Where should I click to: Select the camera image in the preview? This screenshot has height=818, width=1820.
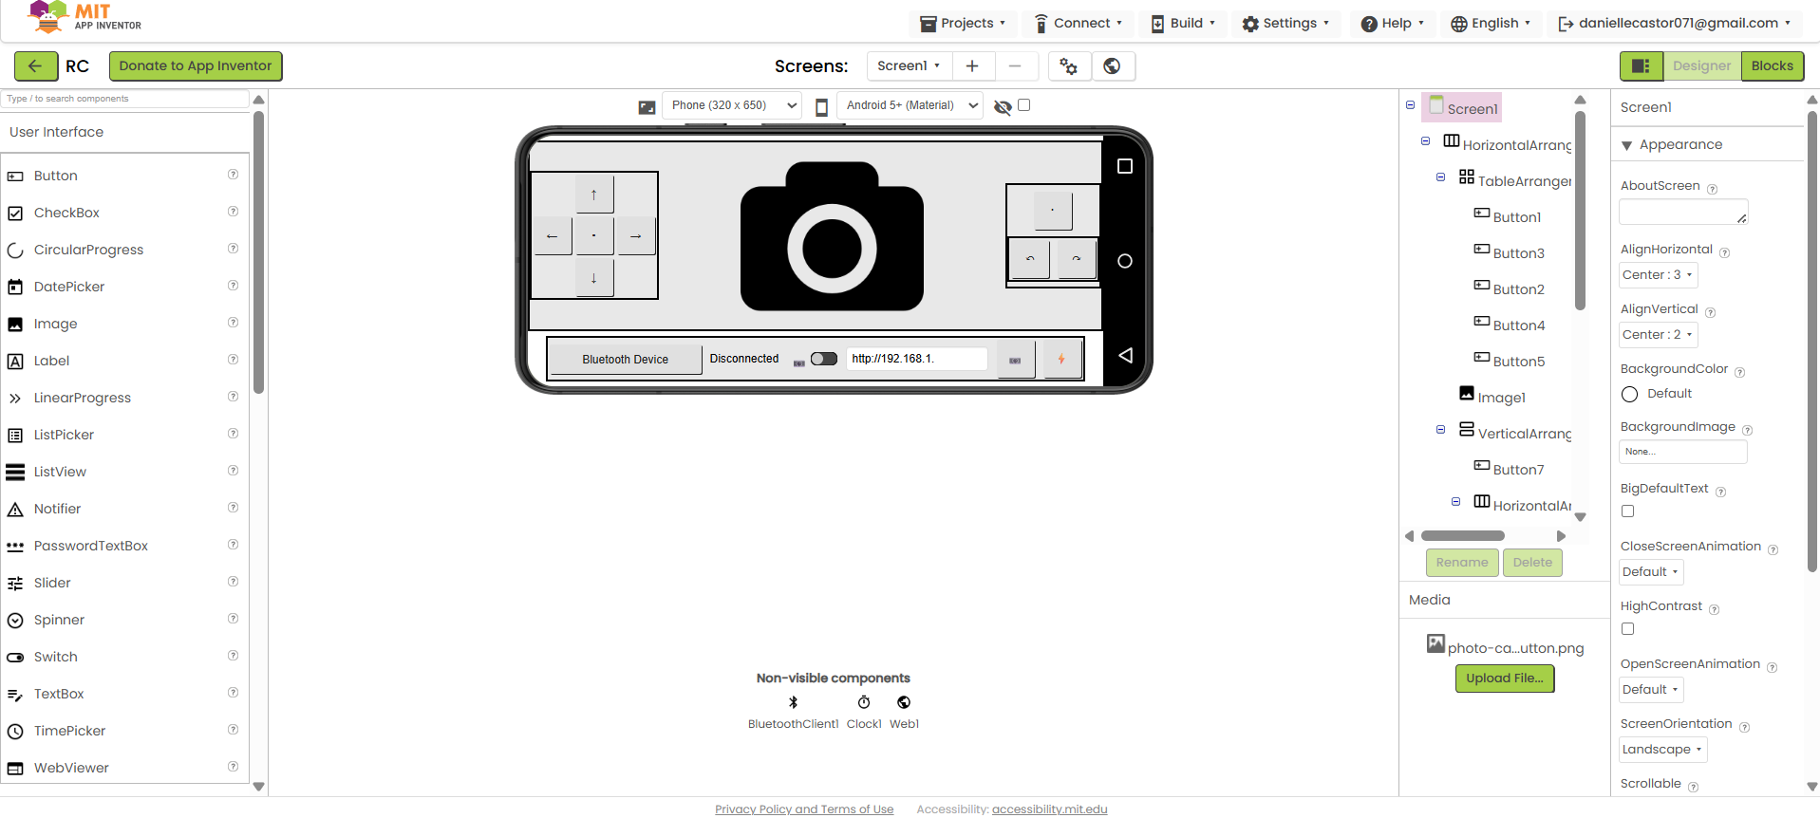coord(832,236)
